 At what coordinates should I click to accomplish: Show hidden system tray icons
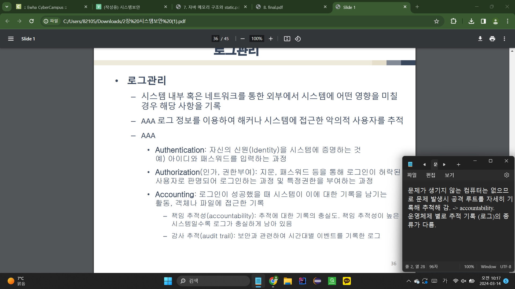409,281
